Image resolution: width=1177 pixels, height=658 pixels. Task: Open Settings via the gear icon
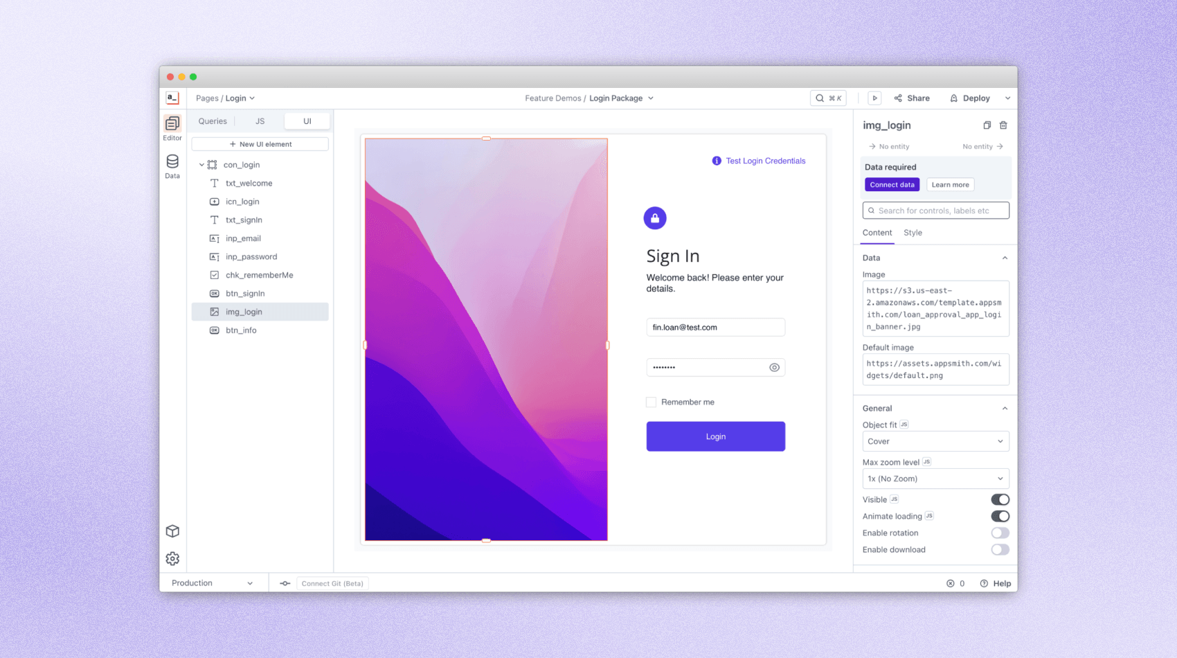(172, 558)
